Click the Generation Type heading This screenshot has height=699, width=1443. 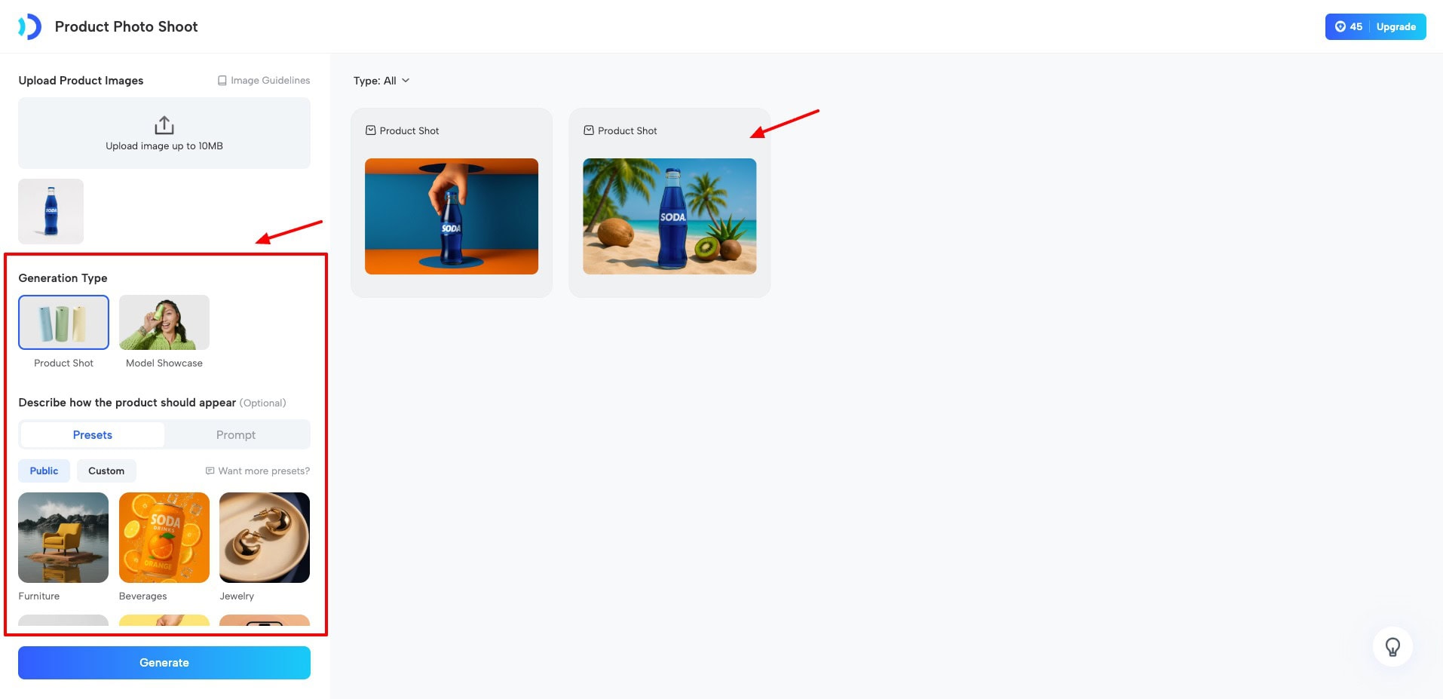pos(63,278)
